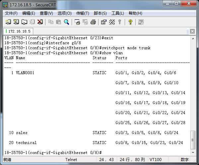Screen dimensions: 199x165
Task: Click scrollbar down arrow in terminal
Action: (193, 153)
